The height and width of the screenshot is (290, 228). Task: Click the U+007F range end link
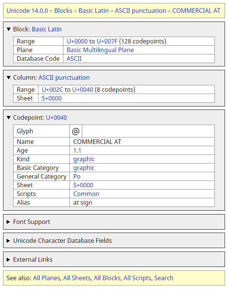point(107,41)
